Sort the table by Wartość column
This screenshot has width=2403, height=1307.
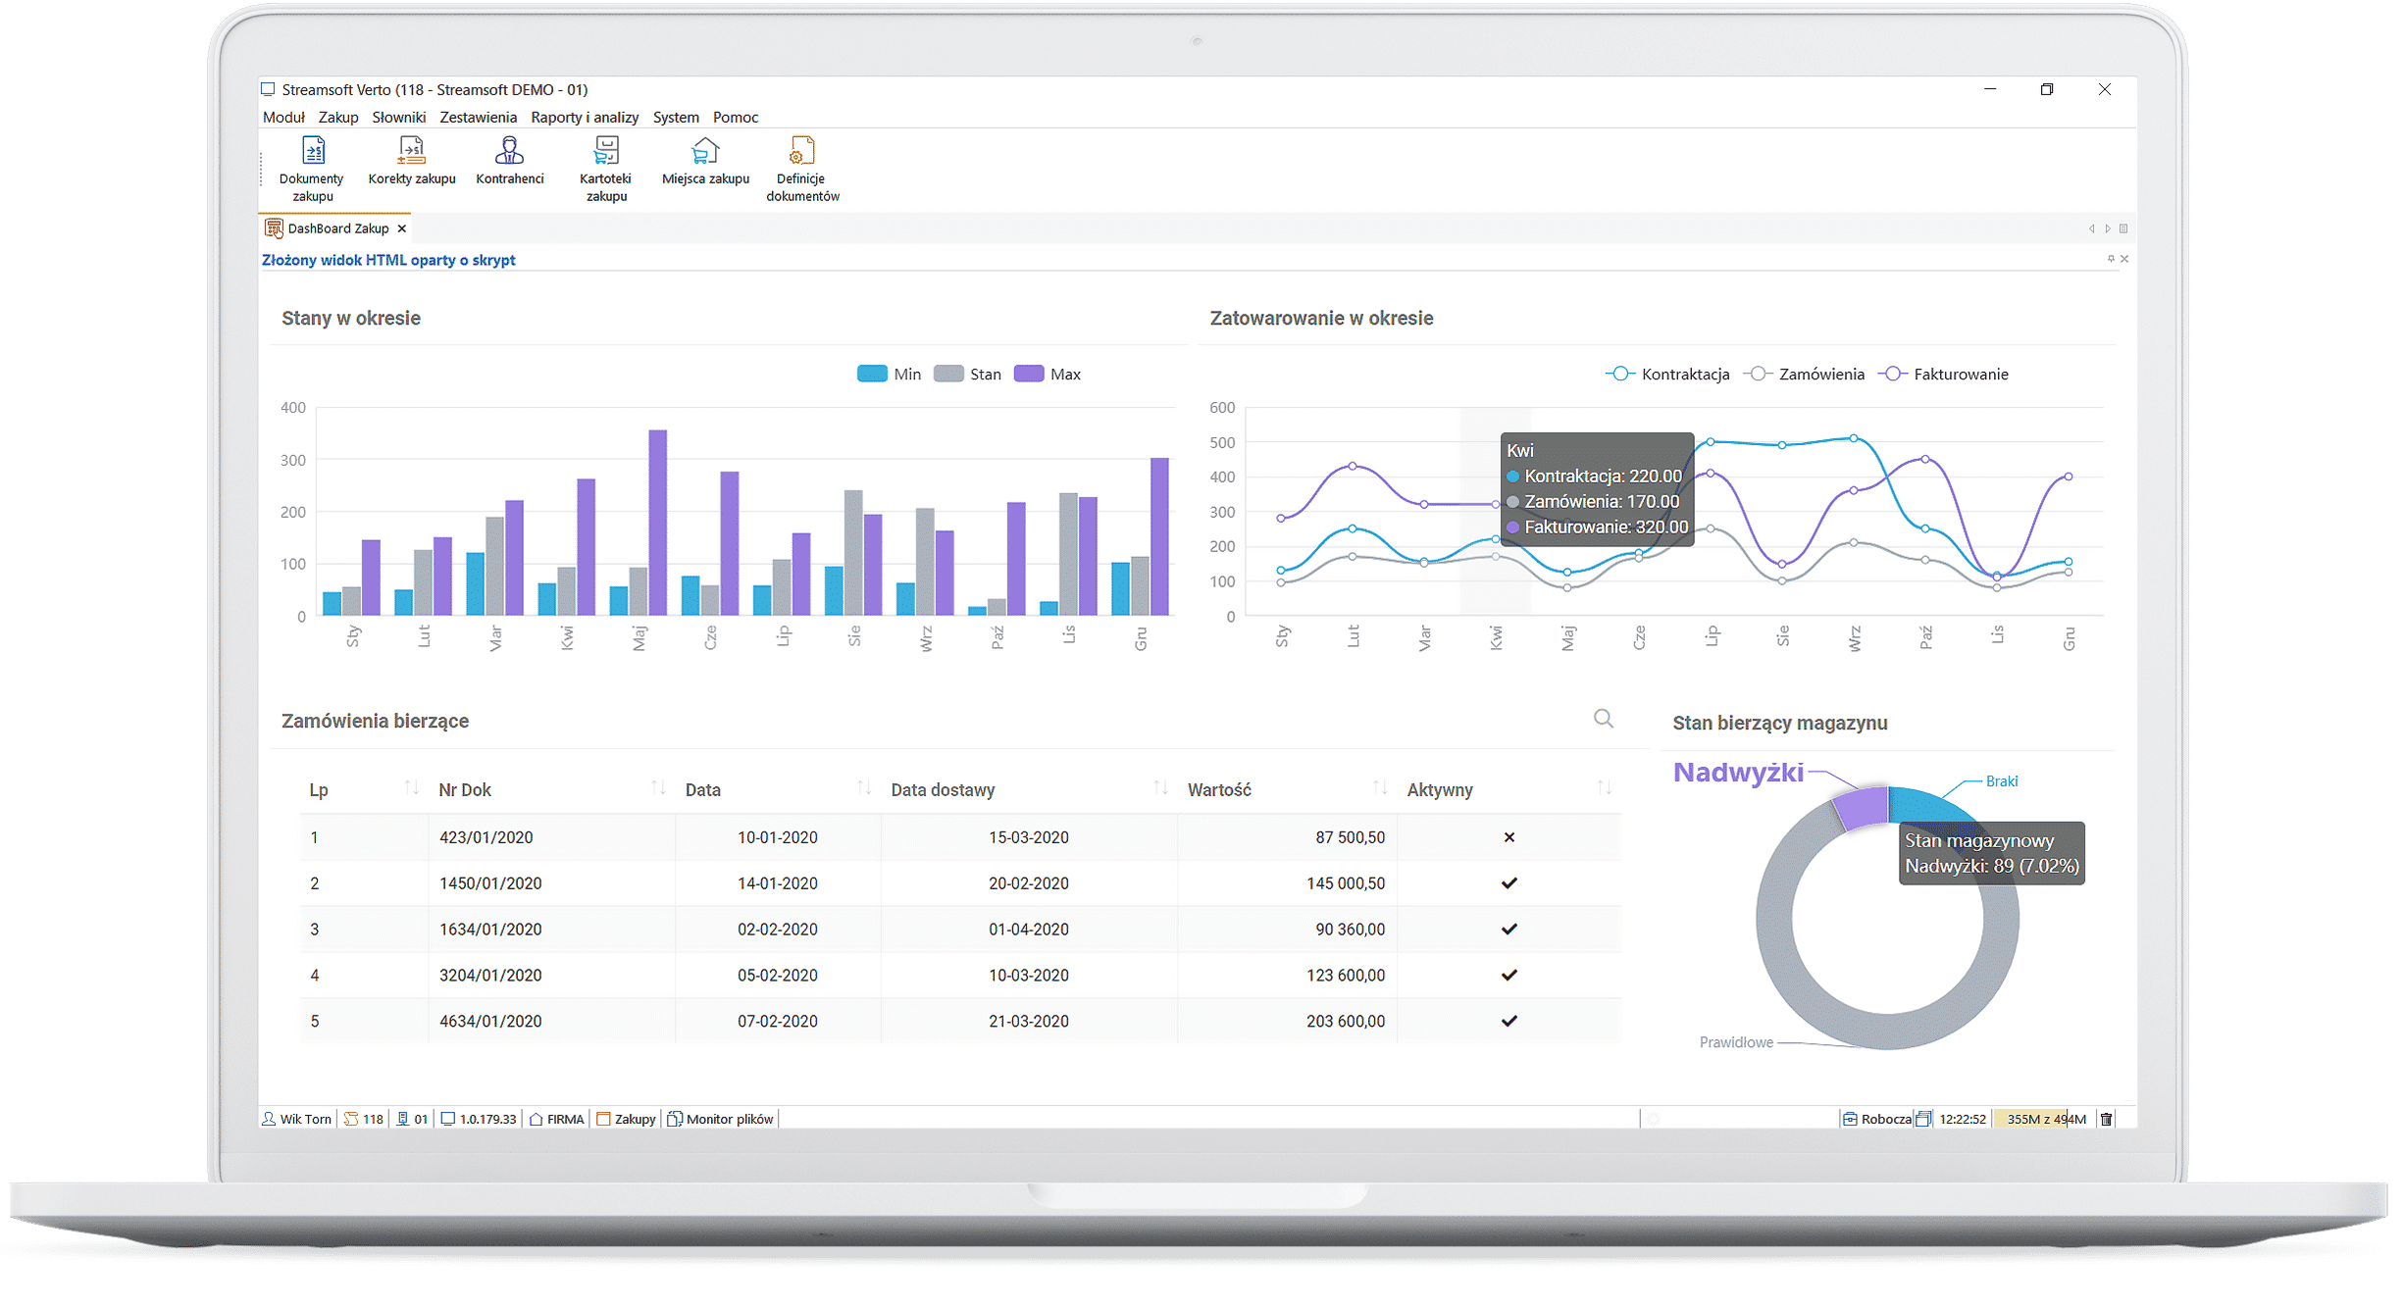click(1288, 789)
